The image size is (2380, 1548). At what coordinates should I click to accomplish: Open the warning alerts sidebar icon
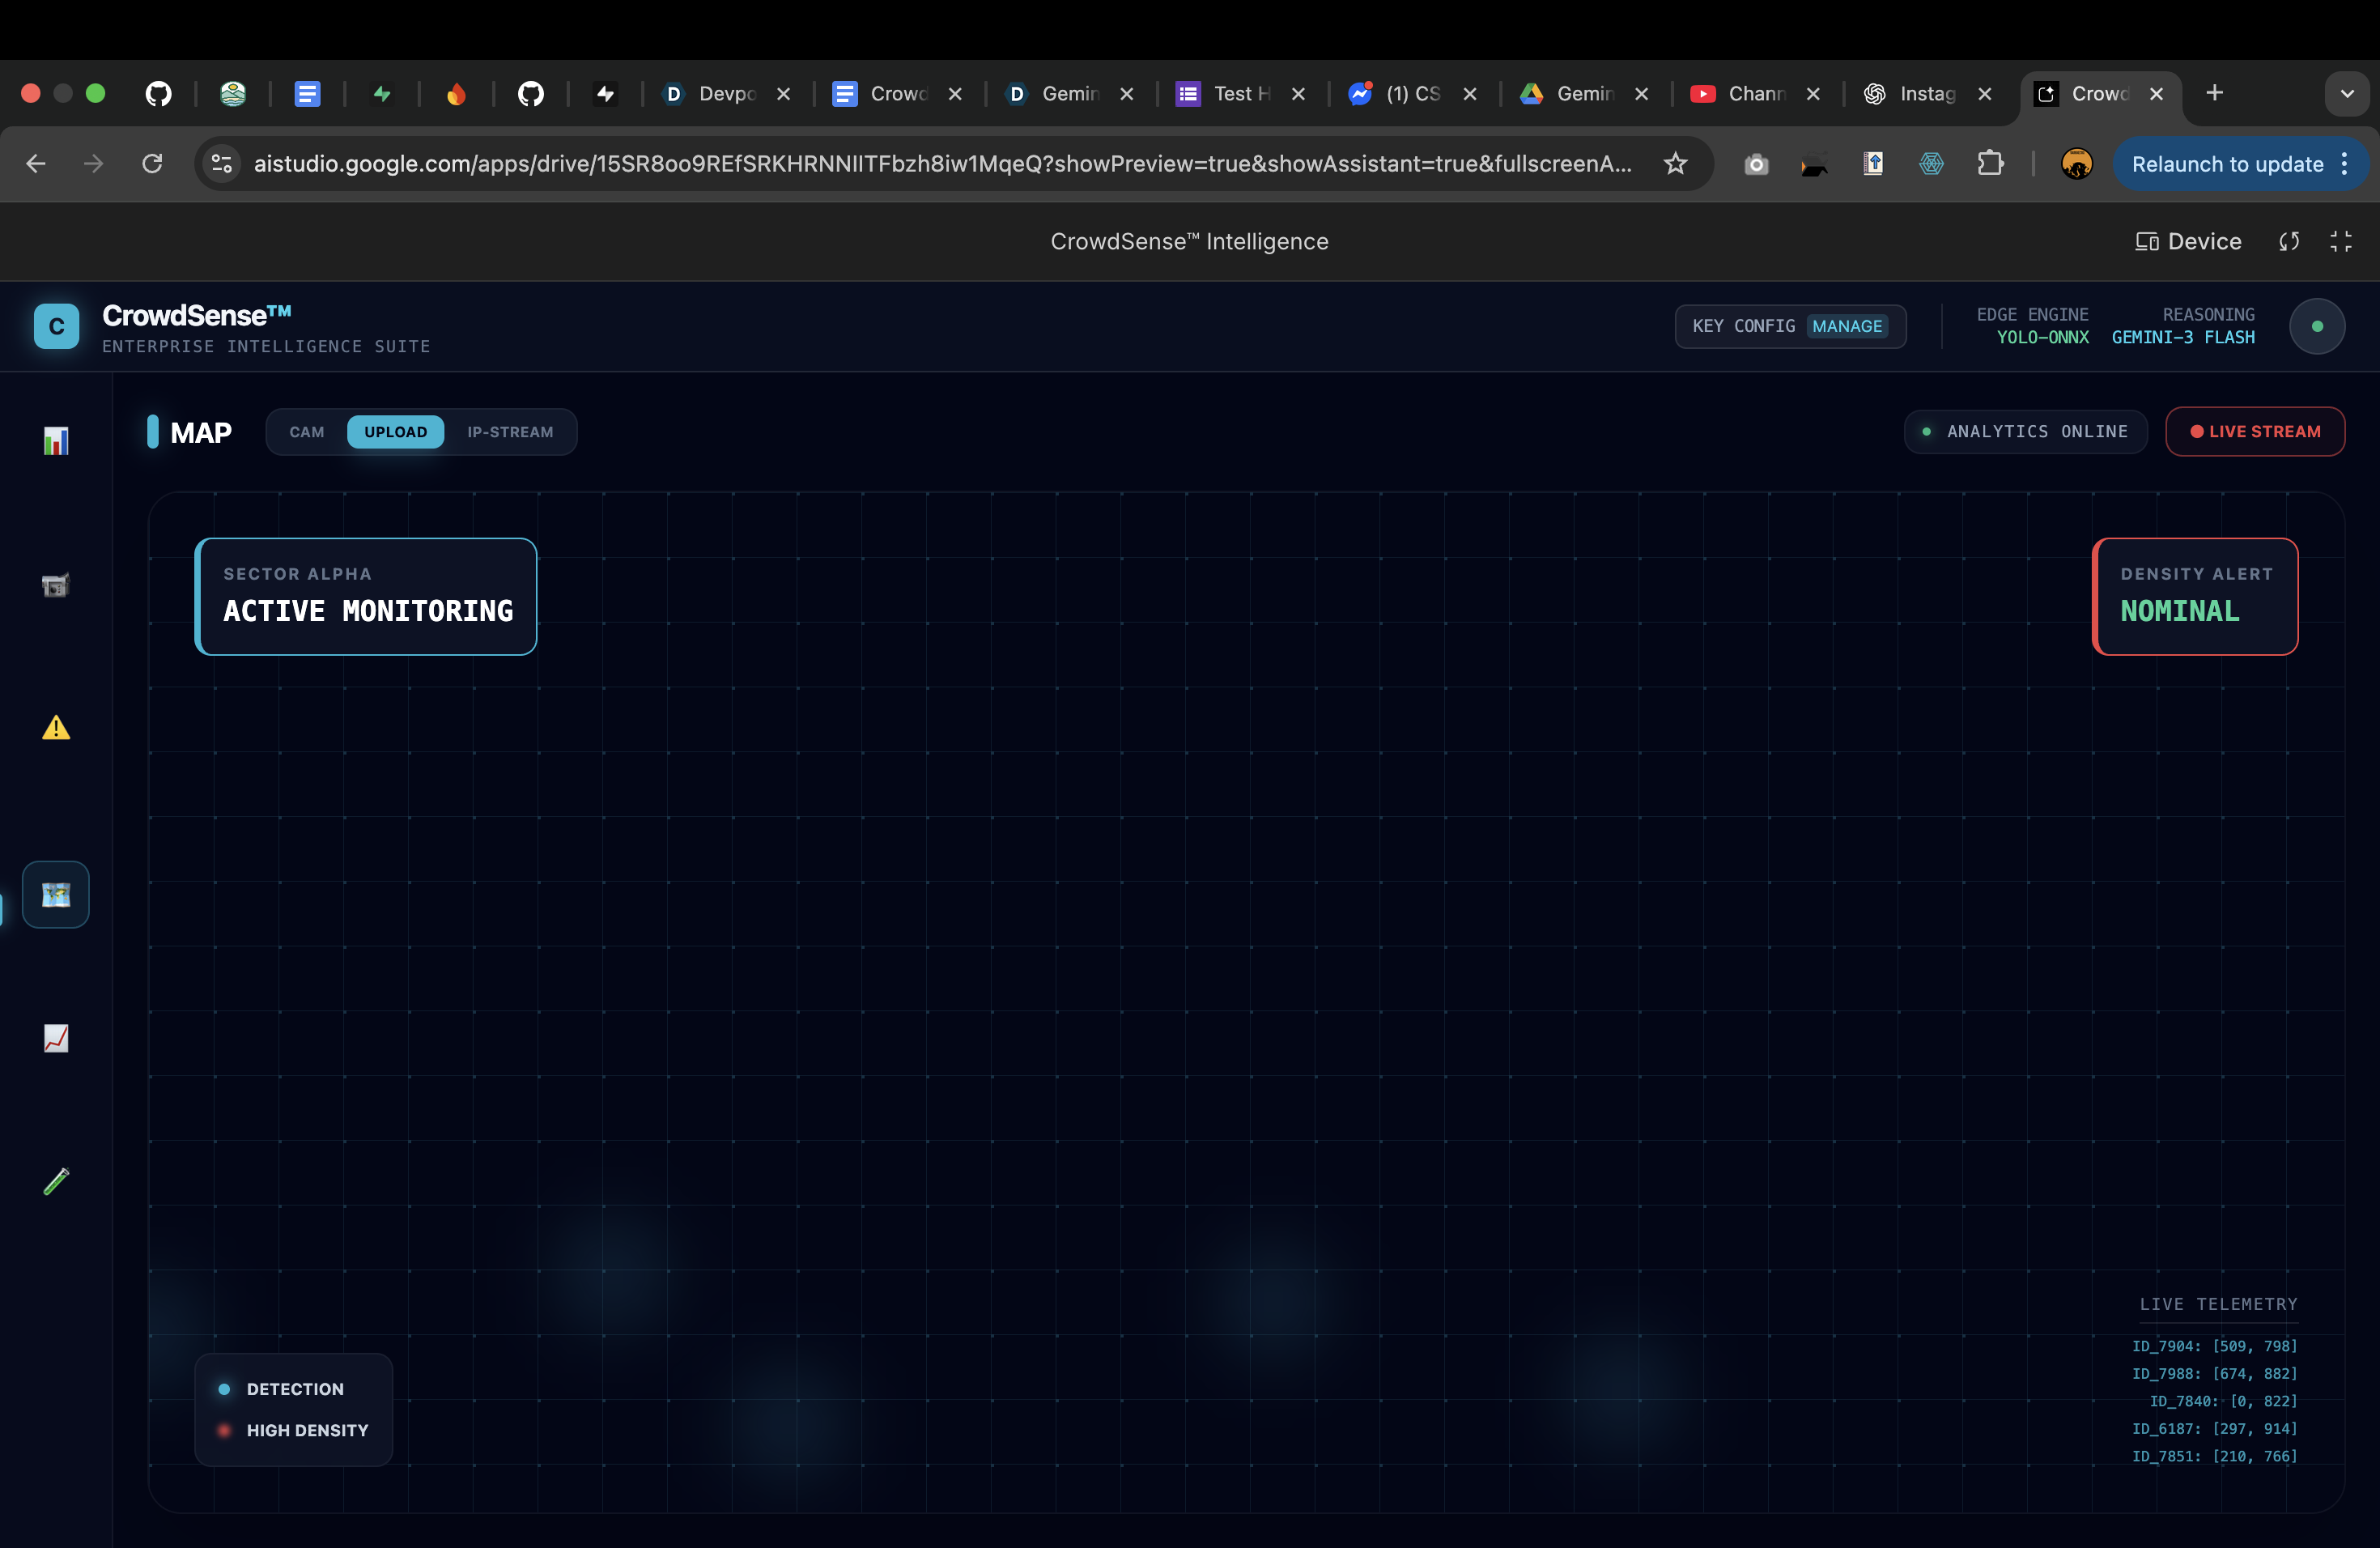point(56,728)
